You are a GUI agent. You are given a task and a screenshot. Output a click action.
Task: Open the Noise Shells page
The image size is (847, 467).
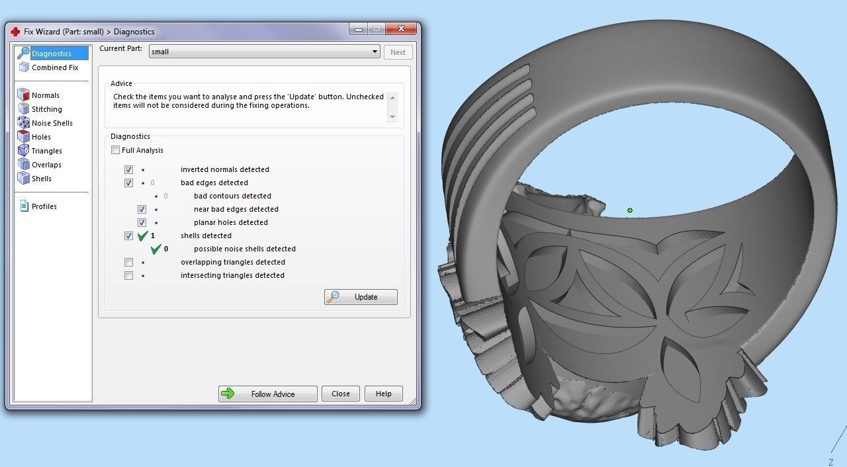click(52, 123)
